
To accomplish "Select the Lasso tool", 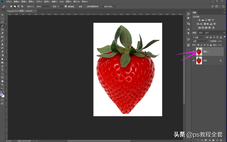I will 2,22.
